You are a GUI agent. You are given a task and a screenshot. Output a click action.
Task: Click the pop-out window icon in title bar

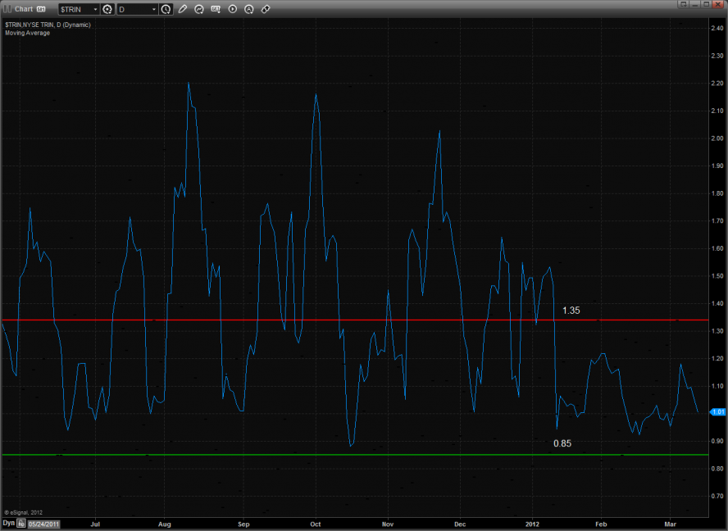point(682,4)
